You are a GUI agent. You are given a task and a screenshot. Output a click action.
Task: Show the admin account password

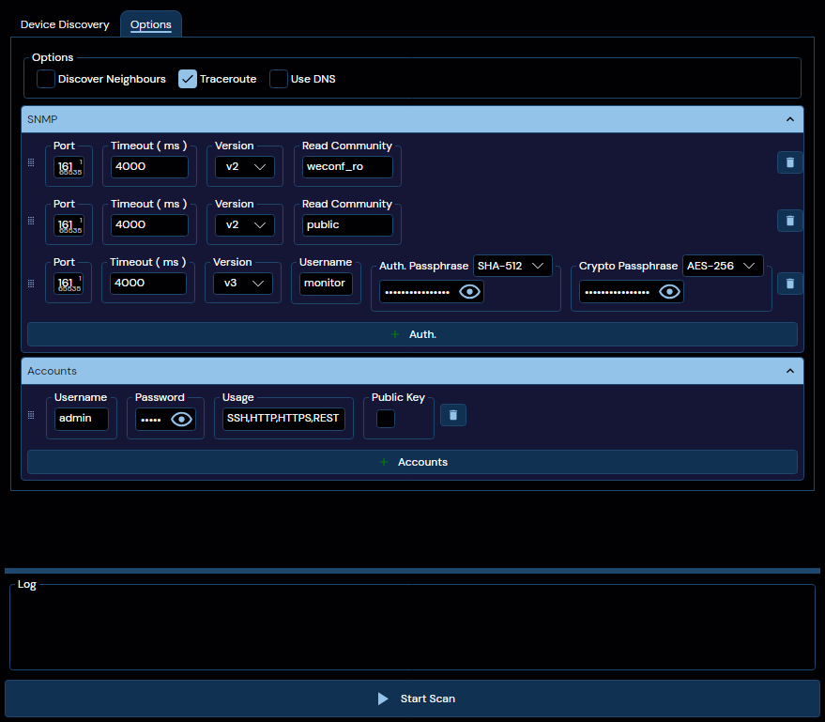coord(181,420)
